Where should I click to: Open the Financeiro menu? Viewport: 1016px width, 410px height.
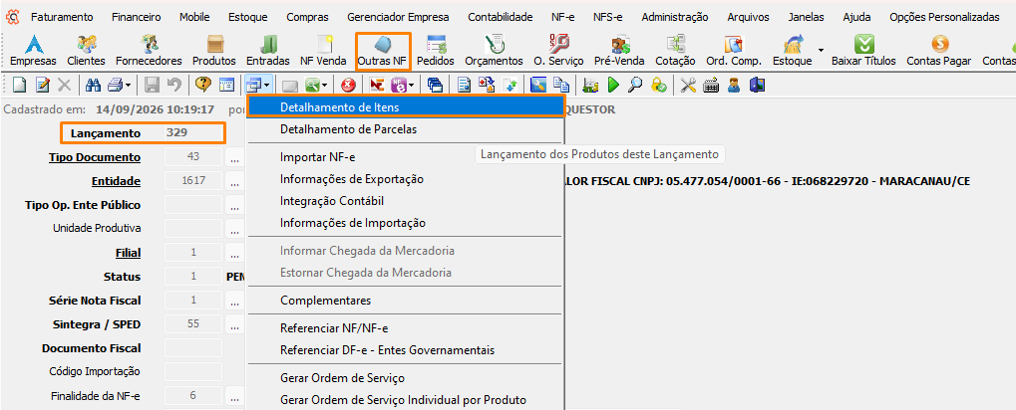point(136,17)
